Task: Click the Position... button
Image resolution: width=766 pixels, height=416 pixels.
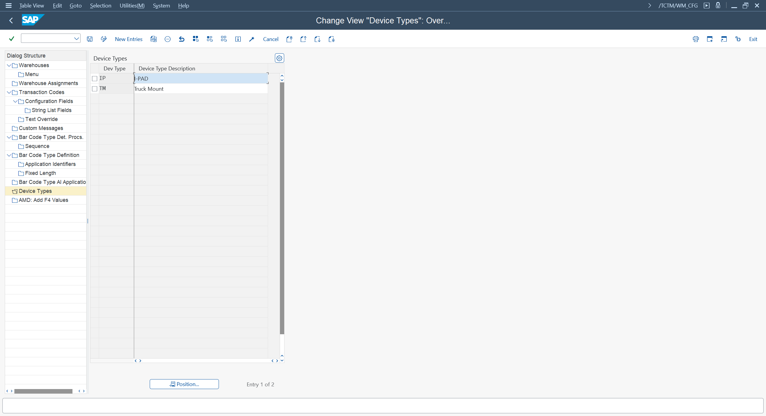Action: 184,384
